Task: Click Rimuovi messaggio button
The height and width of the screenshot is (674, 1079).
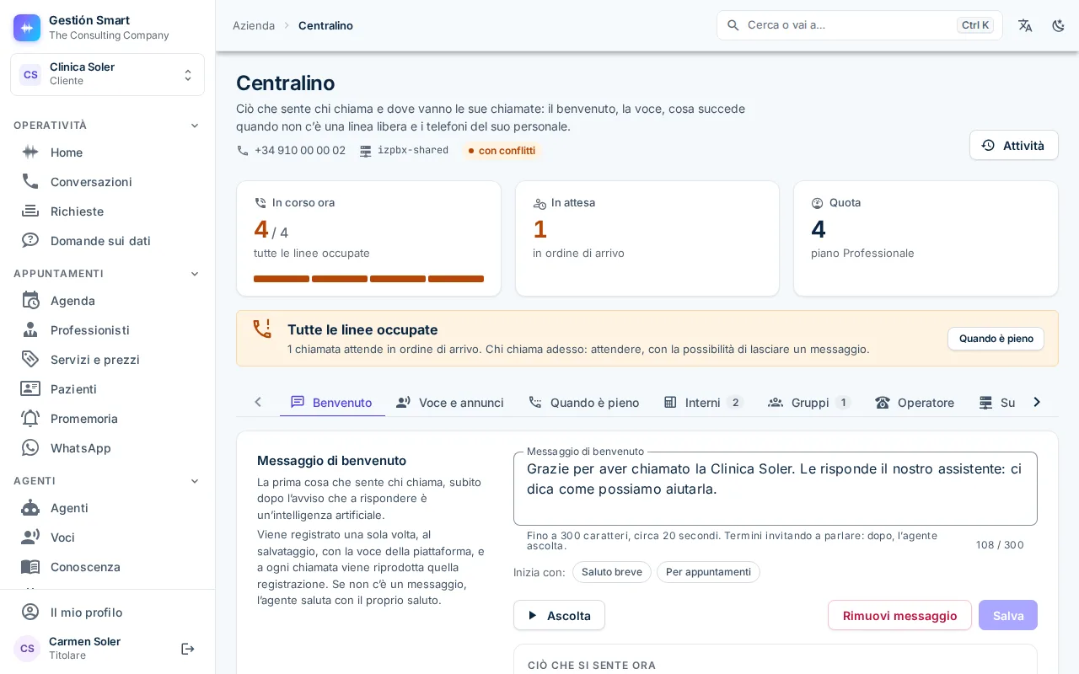Action: (899, 615)
